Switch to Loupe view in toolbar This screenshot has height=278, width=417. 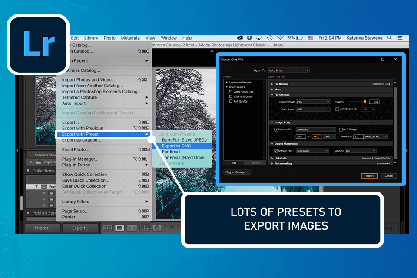pos(120,228)
